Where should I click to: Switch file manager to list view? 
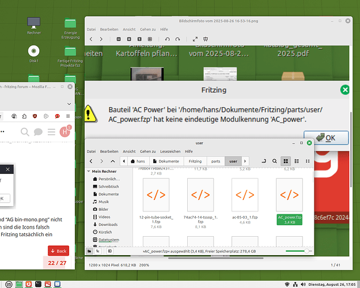click(x=295, y=161)
